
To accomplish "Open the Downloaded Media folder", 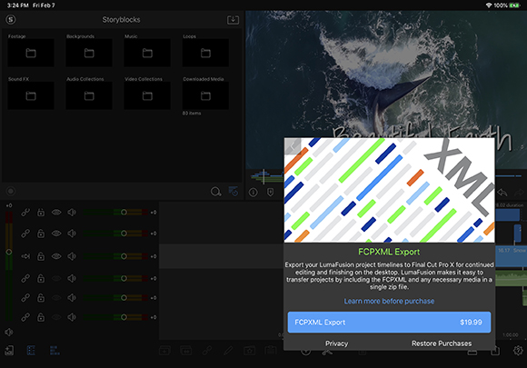I will click(x=205, y=95).
